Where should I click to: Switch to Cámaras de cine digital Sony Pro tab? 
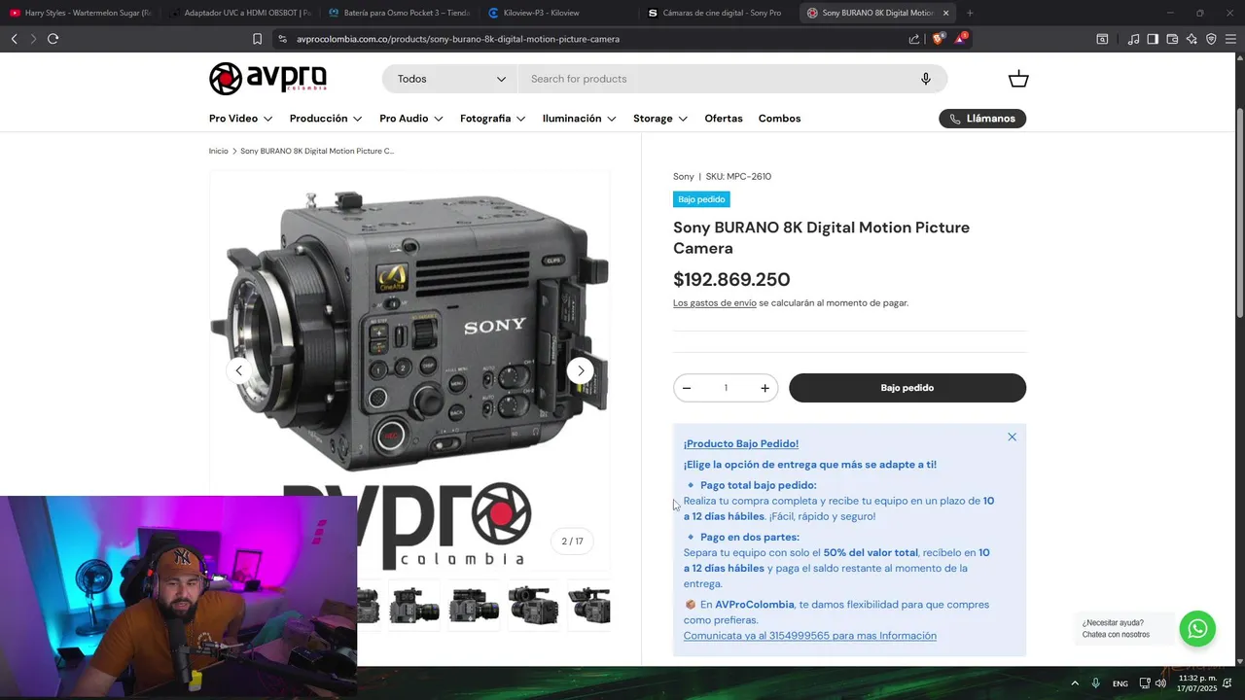[x=720, y=13]
